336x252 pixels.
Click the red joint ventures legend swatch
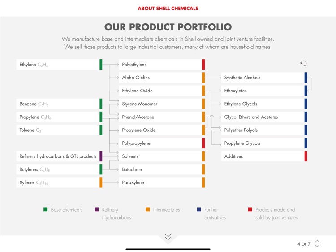pos(250,209)
